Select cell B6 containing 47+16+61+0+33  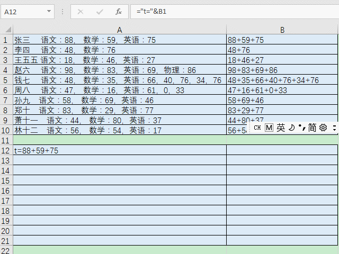tap(282, 90)
